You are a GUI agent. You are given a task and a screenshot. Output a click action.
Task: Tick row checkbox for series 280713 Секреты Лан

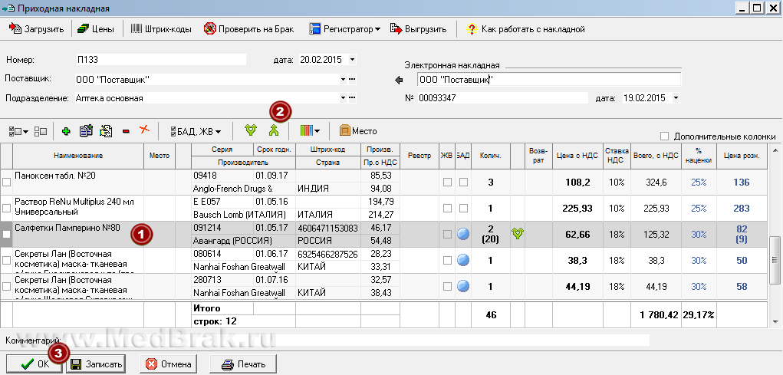pos(6,286)
